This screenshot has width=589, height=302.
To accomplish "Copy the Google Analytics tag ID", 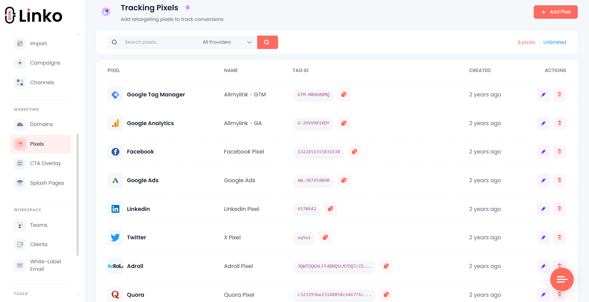I will tap(344, 123).
